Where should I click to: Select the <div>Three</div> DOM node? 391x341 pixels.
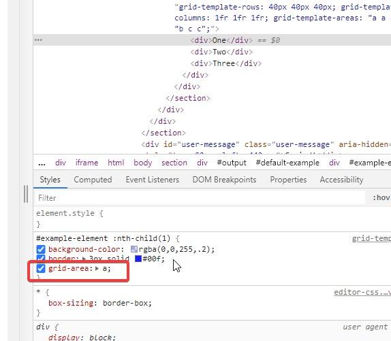coord(226,63)
